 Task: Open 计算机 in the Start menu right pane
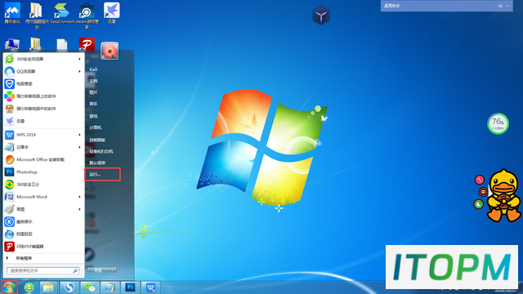tap(96, 127)
